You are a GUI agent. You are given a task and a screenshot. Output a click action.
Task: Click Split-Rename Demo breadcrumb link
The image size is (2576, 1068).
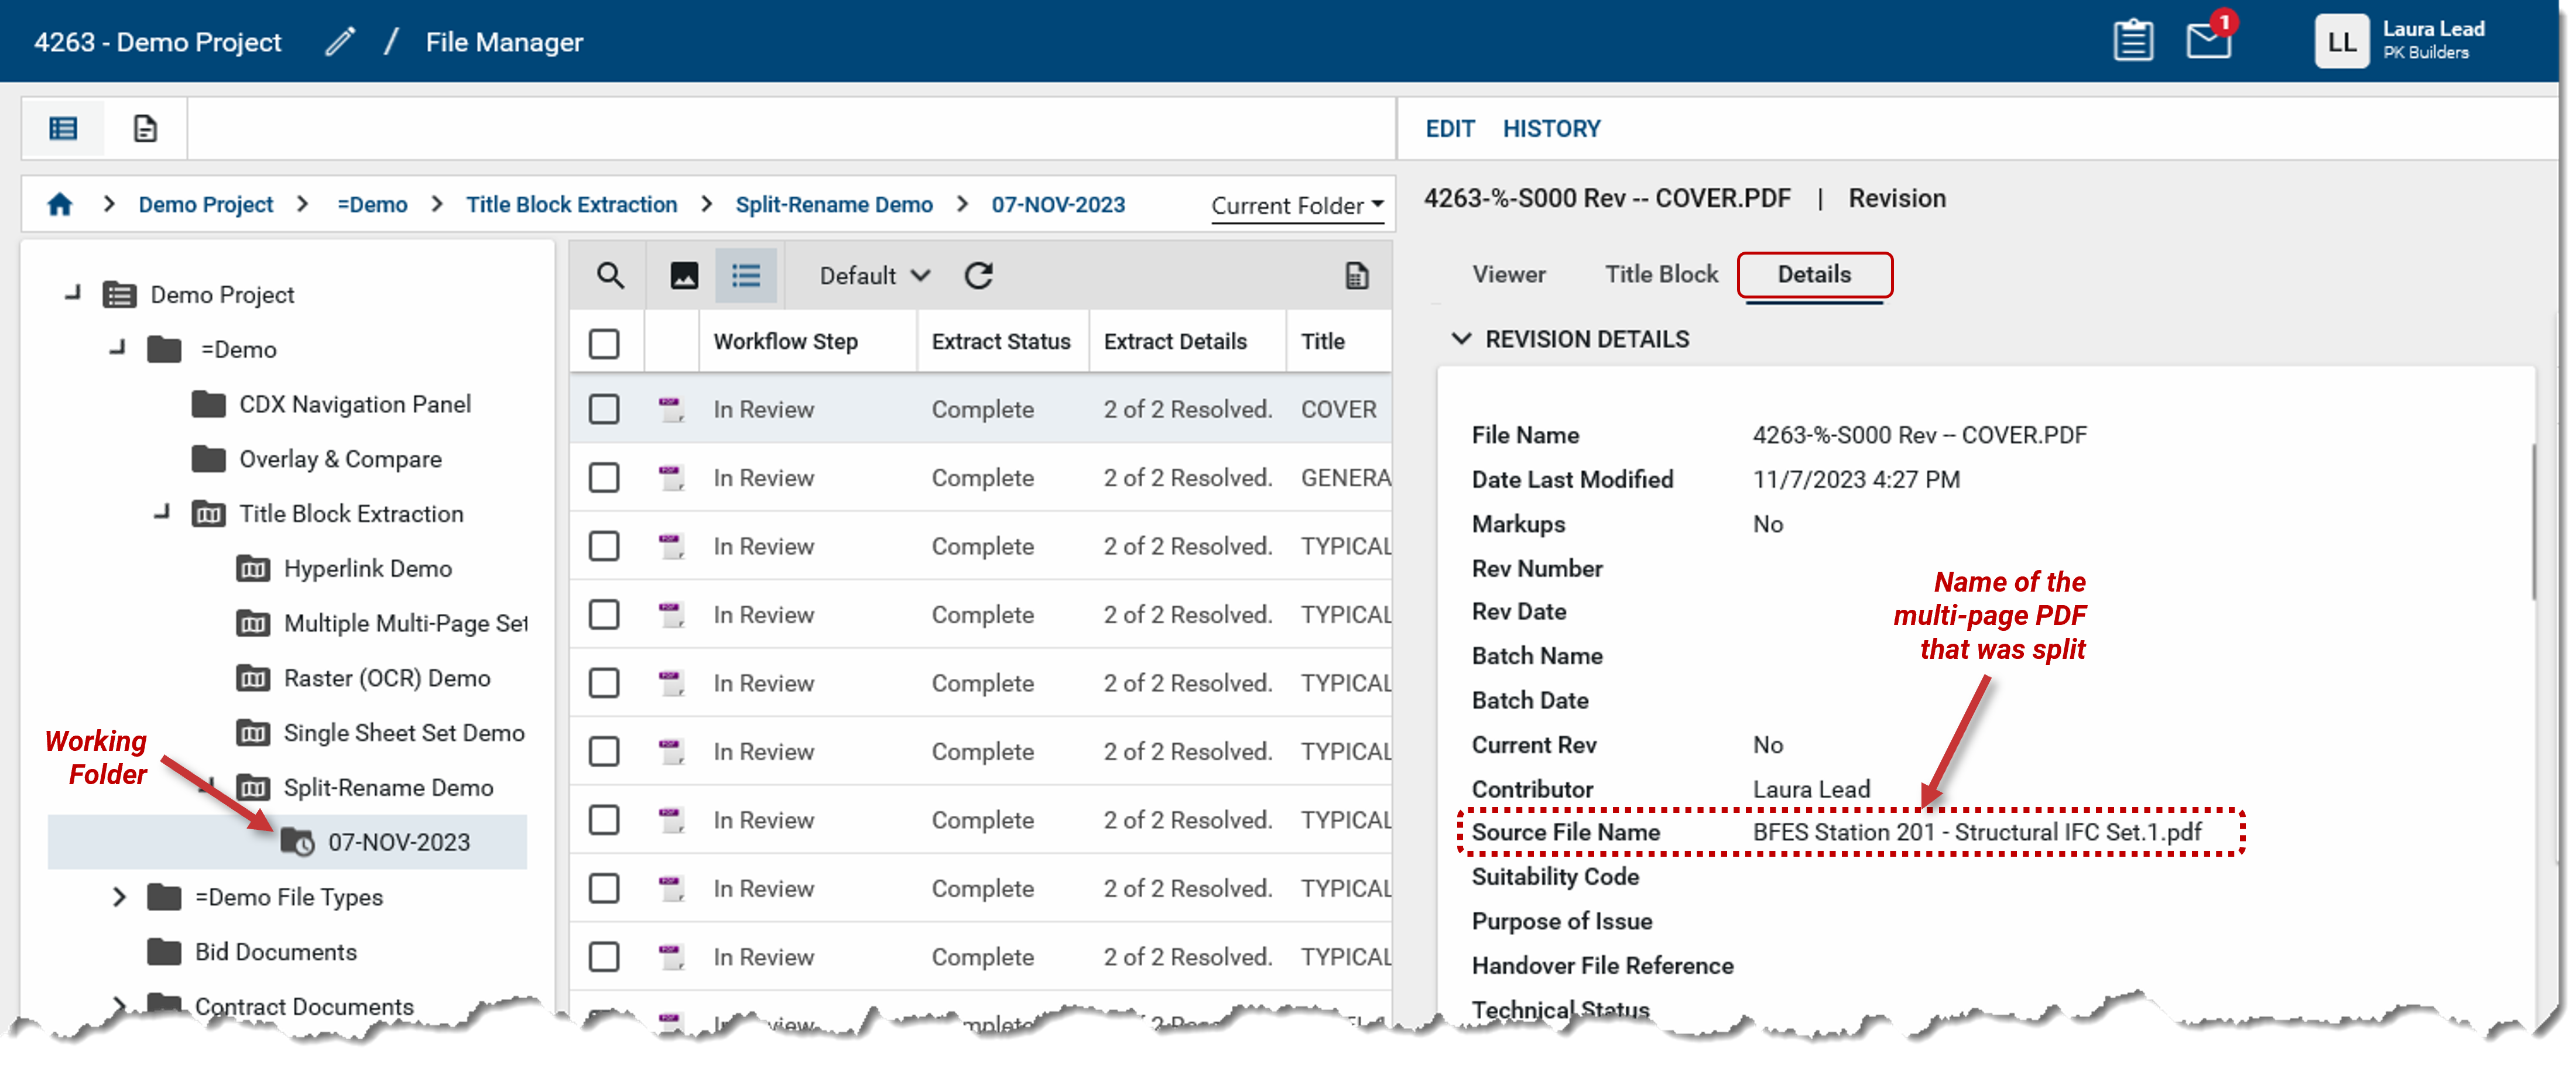click(x=833, y=205)
